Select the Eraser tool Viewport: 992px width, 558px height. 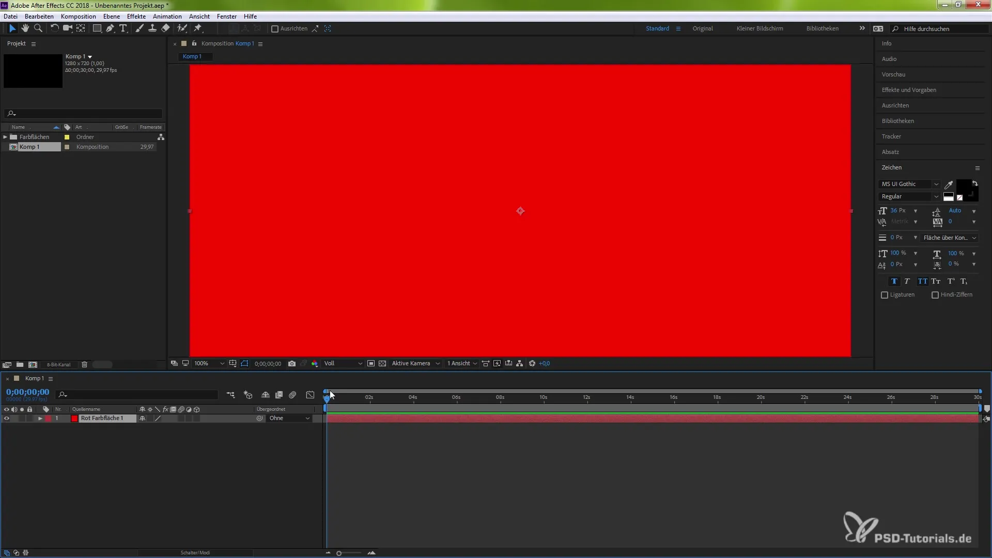[165, 28]
